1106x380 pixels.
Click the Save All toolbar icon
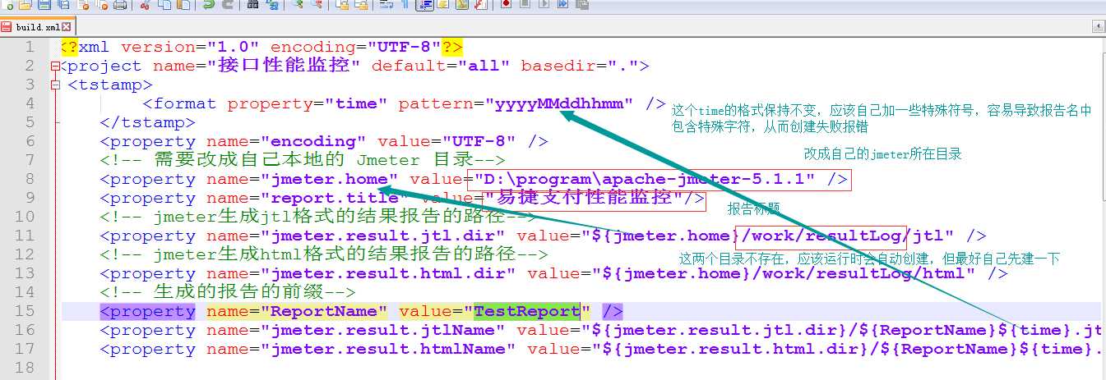click(64, 5)
